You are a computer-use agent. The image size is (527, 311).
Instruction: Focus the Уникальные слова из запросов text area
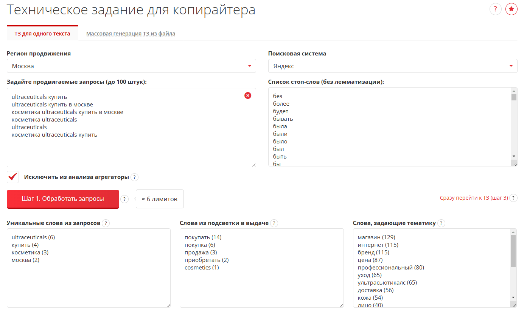click(89, 268)
